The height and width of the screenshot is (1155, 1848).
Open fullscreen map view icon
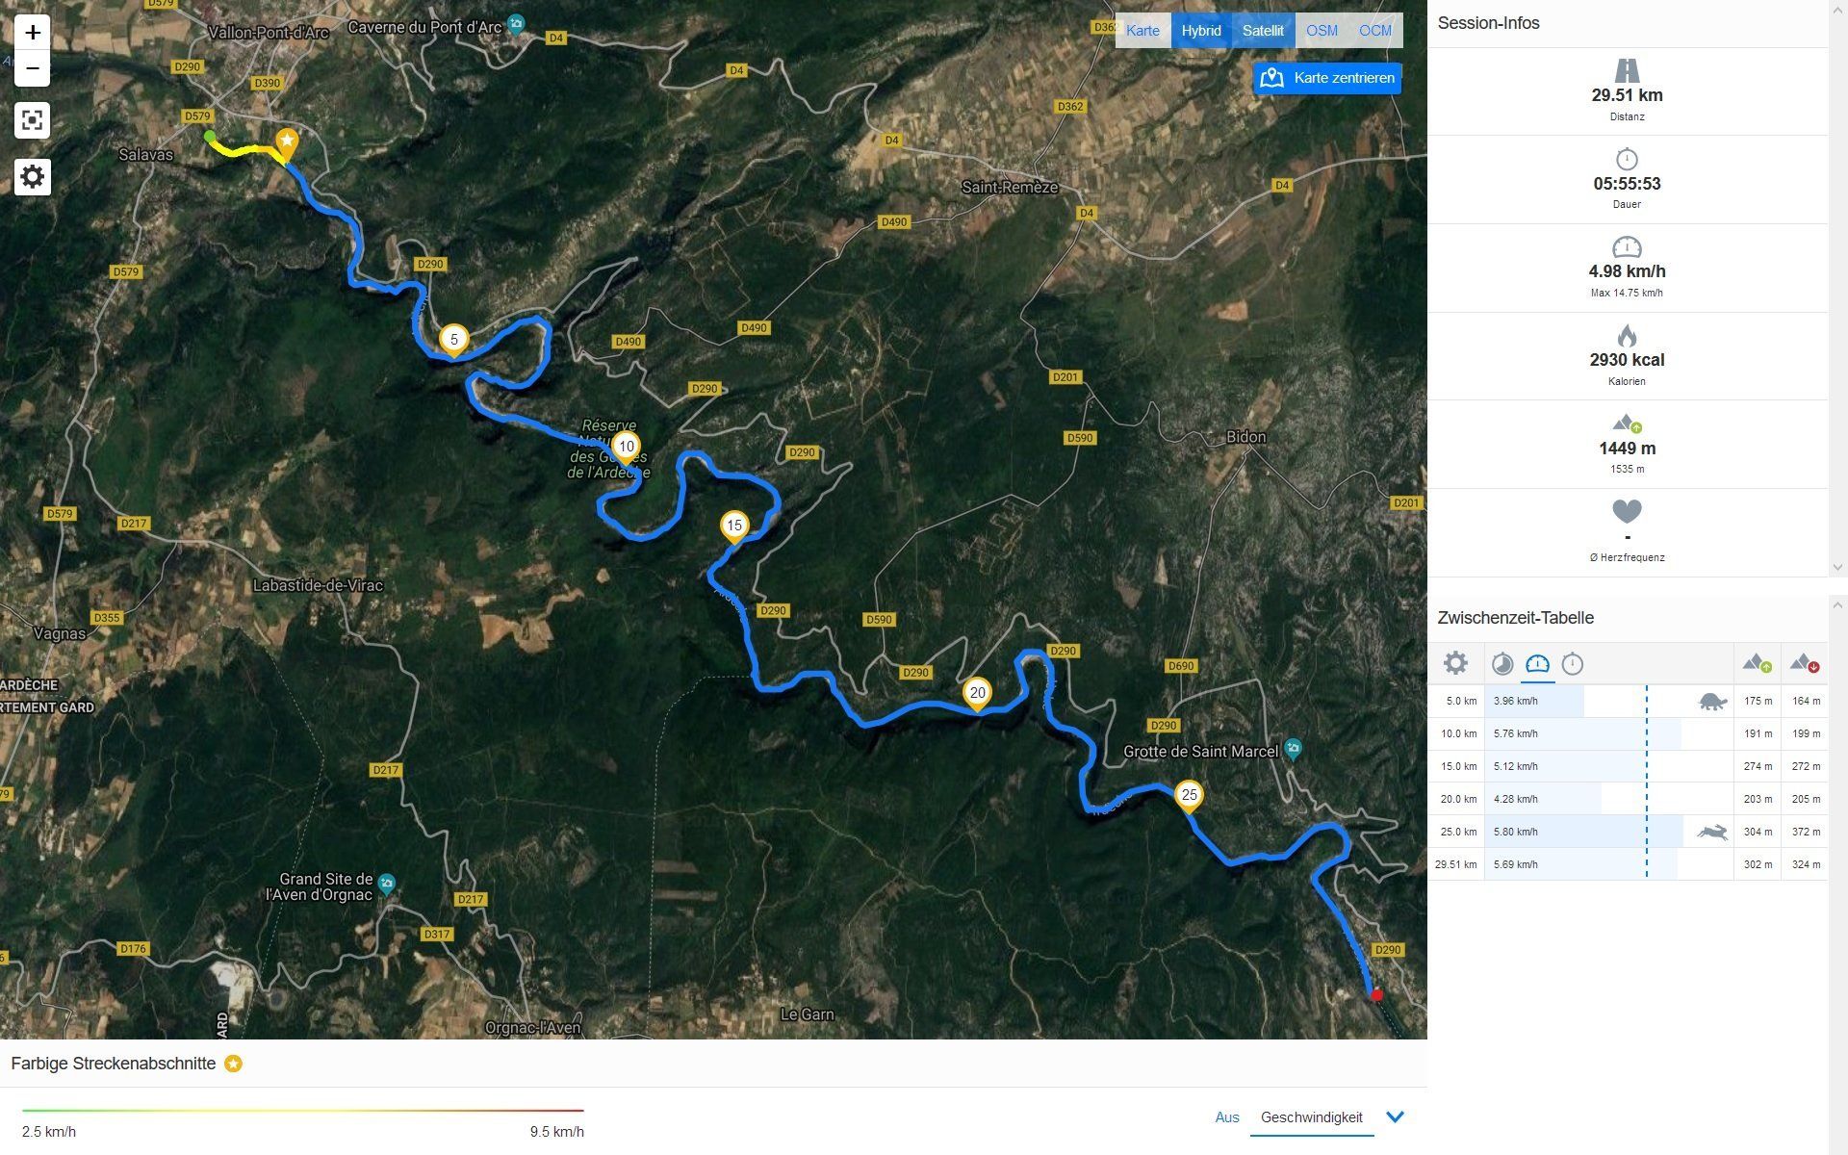pos(33,120)
